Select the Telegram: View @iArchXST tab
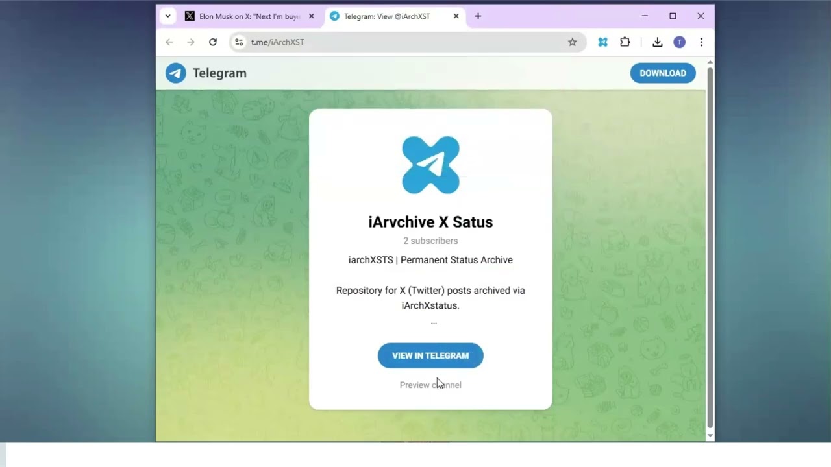 (395, 16)
